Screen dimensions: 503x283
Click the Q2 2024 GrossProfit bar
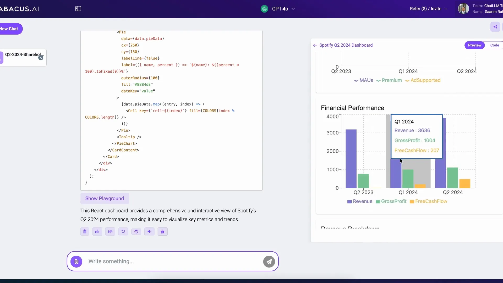point(452,178)
